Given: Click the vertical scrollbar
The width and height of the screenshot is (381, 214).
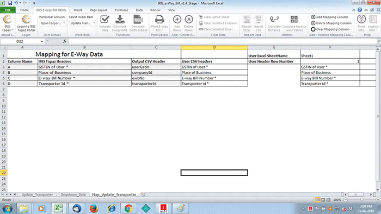Looking at the screenshot, I should tap(378, 116).
